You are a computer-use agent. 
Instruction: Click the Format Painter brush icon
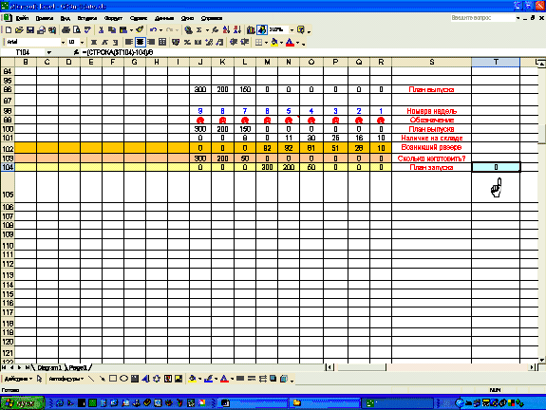[x=140, y=30]
